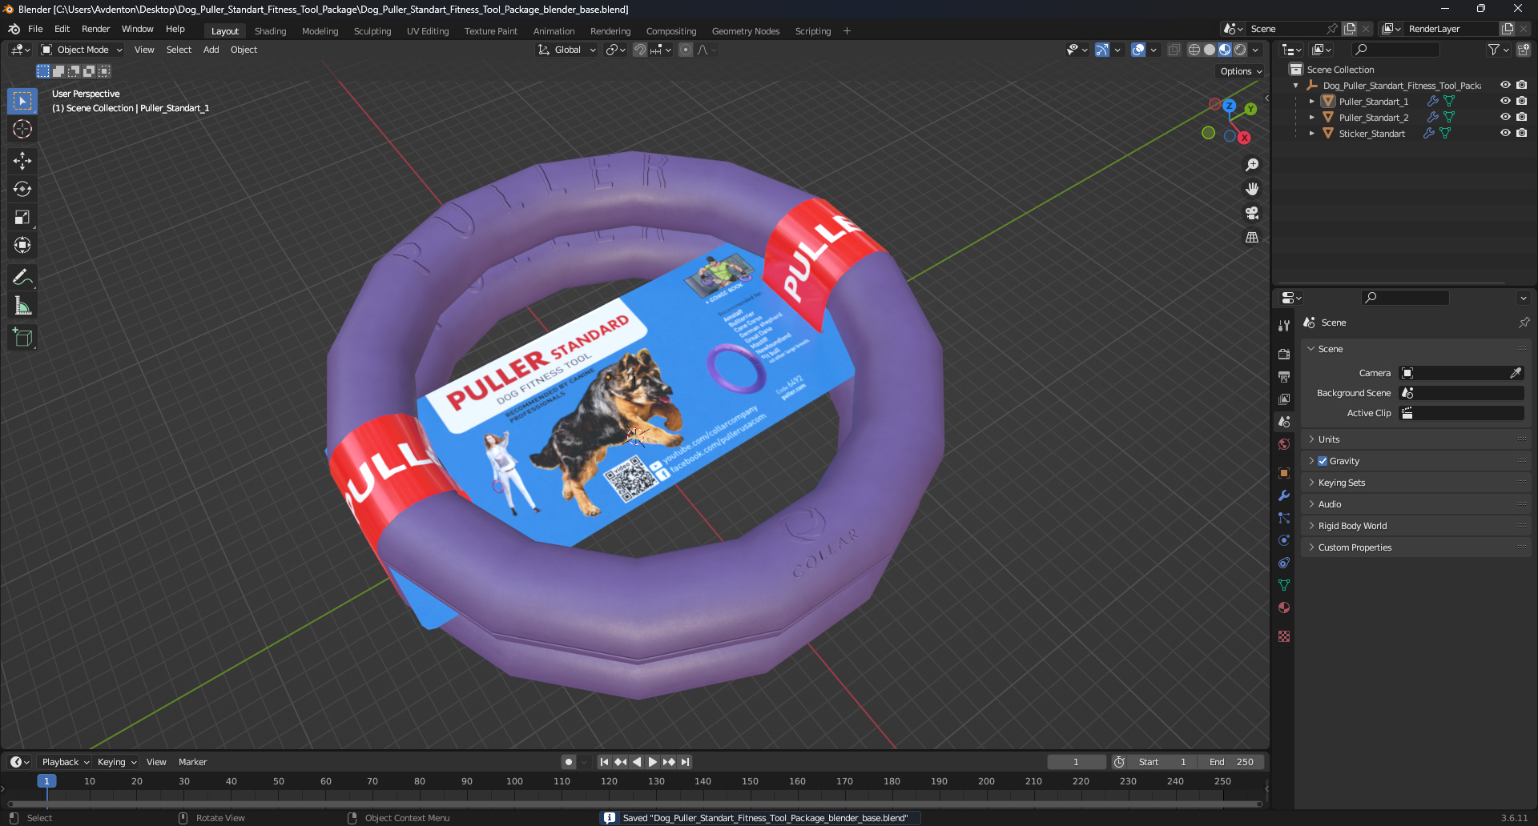The height and width of the screenshot is (826, 1538).
Task: Choose the Select Box tool
Action: point(22,101)
